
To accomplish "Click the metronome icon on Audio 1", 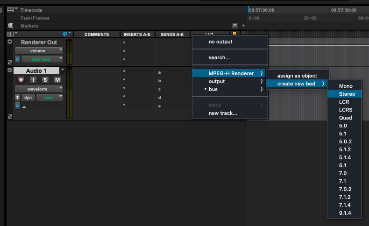I will point(24,106).
